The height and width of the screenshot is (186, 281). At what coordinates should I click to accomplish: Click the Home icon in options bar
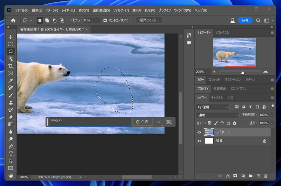13,20
